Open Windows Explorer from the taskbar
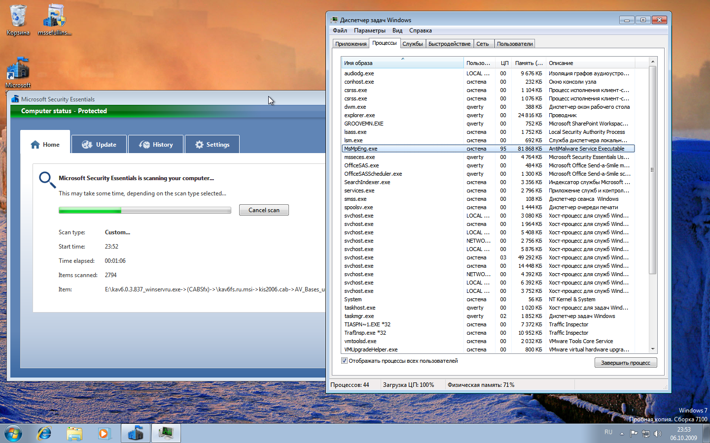Screen dimensions: 710x443 point(74,433)
